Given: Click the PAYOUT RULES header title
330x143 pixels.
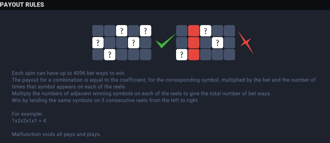Looking at the screenshot, I should coord(22,4).
